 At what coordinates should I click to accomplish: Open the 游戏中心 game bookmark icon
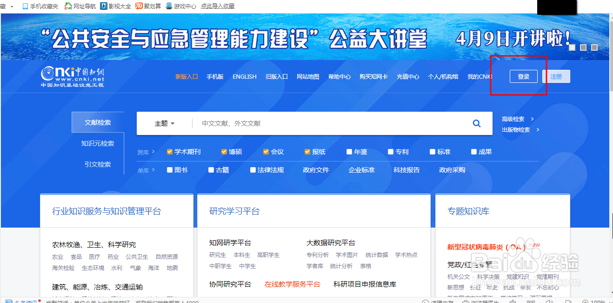point(169,6)
